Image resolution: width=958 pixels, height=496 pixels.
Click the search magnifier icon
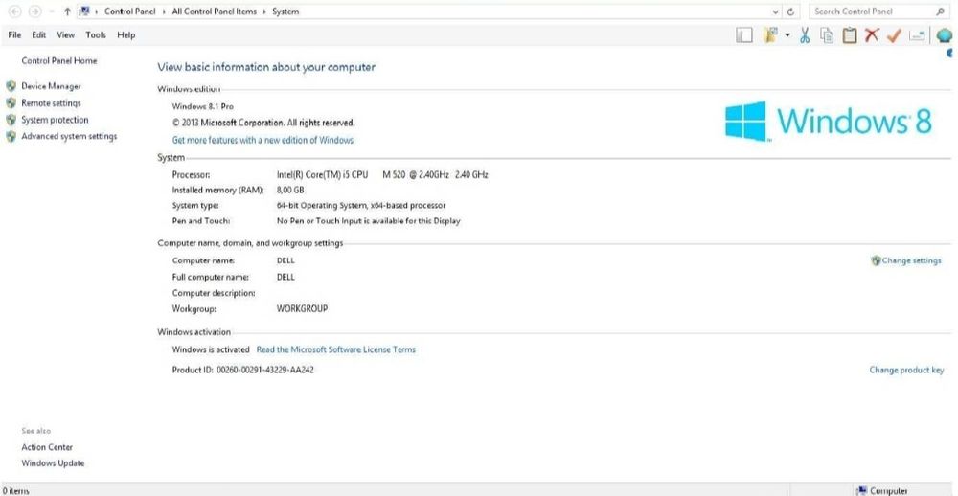tap(940, 11)
